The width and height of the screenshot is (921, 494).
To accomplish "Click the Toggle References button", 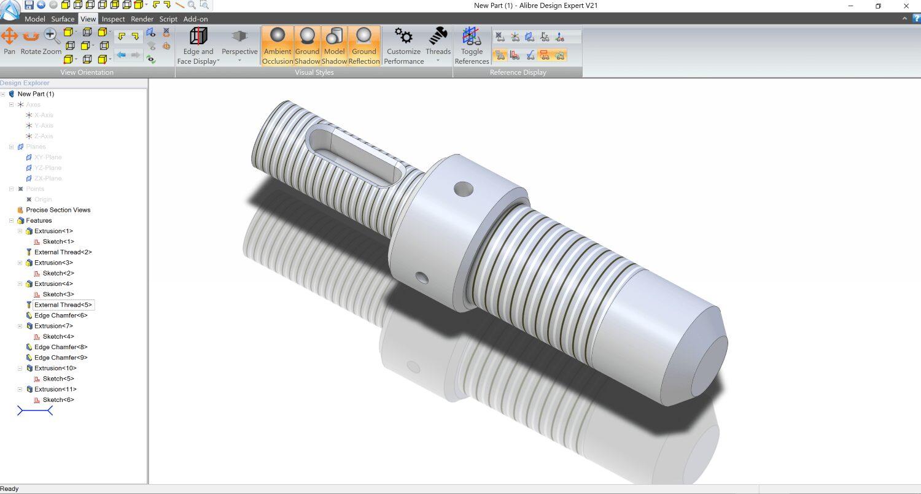I will tap(472, 46).
